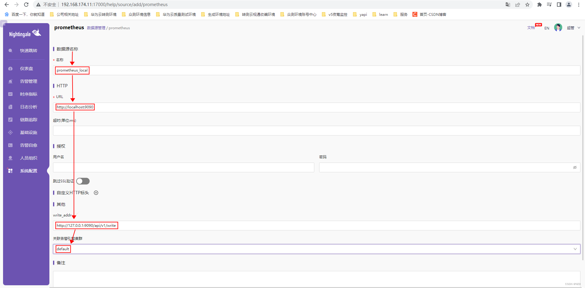Open the yapi bookmark folder
This screenshot has height=288, width=585.
[360, 14]
